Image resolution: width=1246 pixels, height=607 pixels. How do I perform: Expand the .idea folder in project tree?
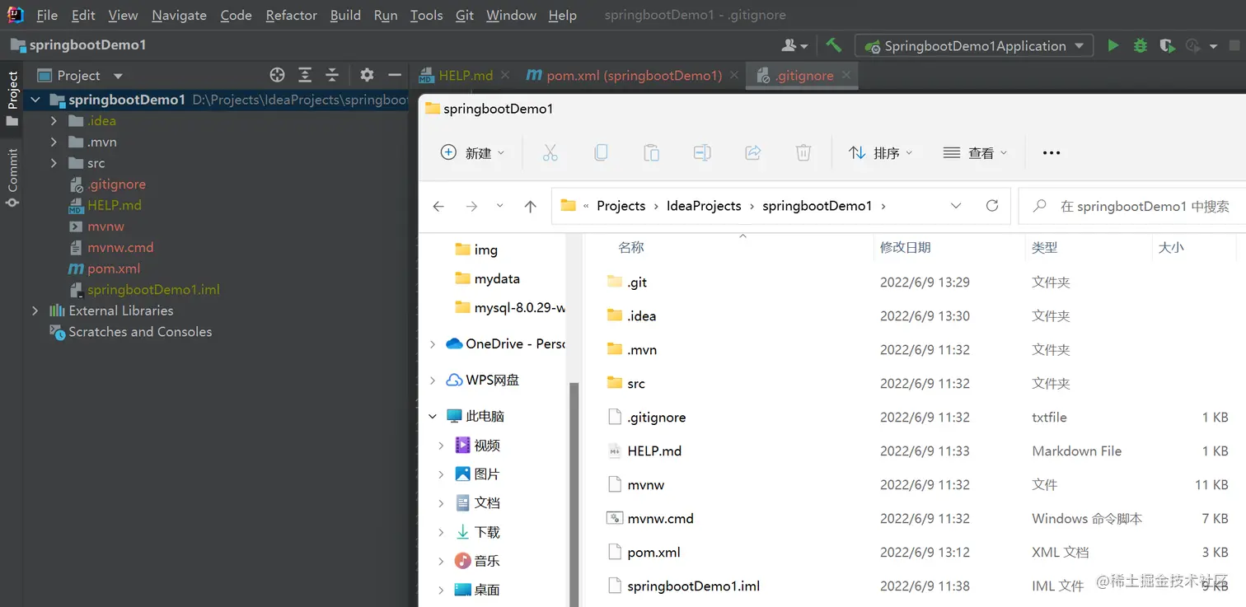54,121
